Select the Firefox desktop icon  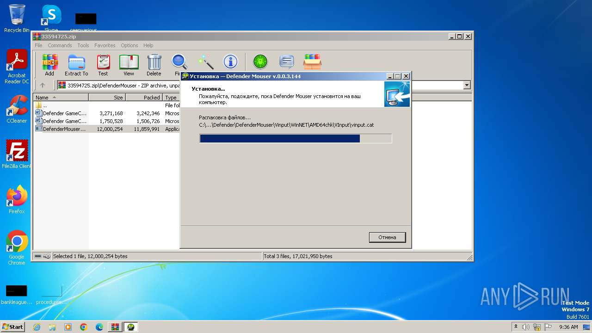(17, 199)
